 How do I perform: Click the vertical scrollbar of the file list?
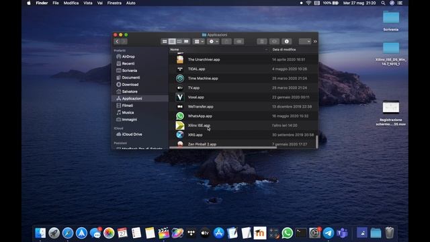(x=316, y=142)
